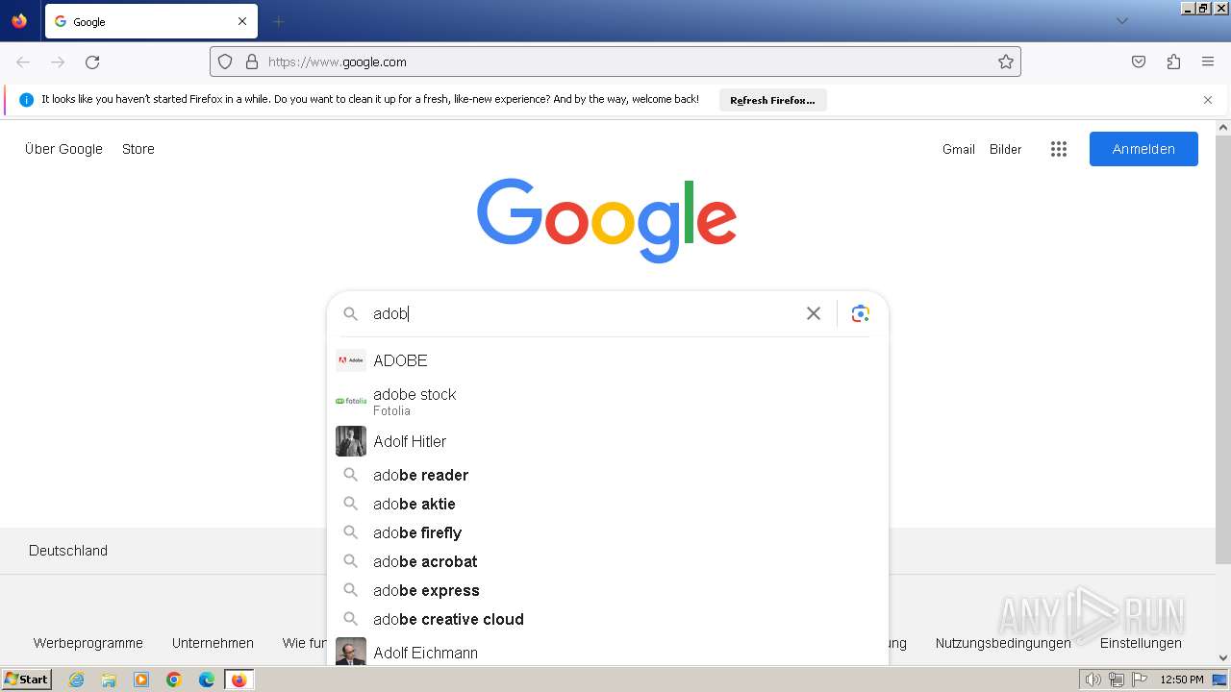Save page to Pocket icon
This screenshot has height=692, width=1231.
point(1139,62)
